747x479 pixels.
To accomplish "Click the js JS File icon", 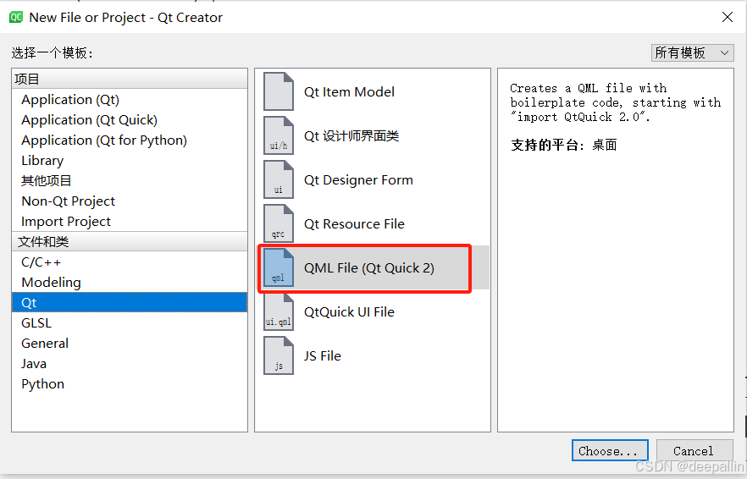I will coord(279,355).
